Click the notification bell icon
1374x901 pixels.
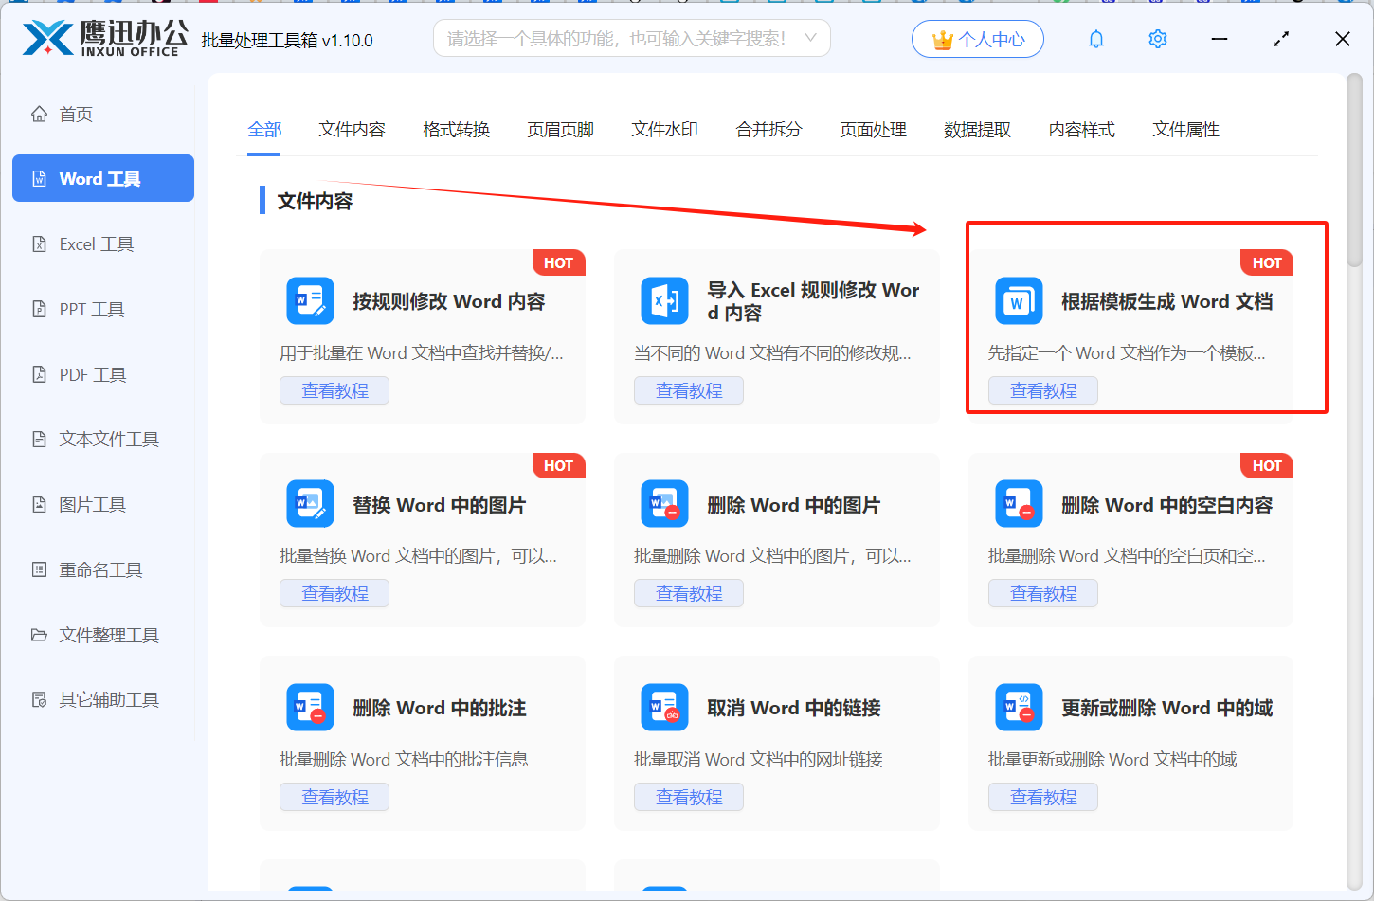(1096, 39)
